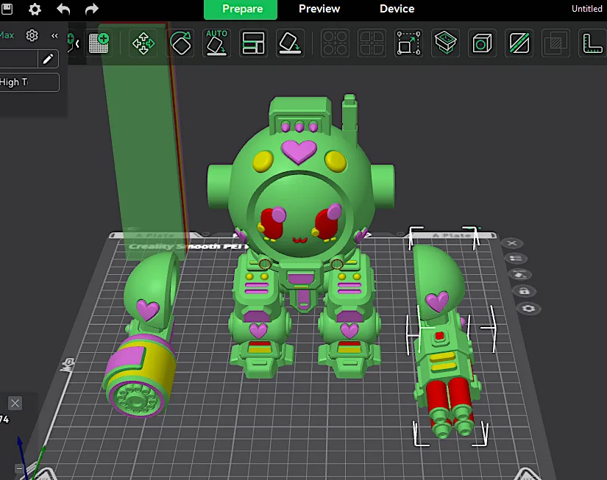
Task: Click the Max printer name text
Action: pos(7,35)
